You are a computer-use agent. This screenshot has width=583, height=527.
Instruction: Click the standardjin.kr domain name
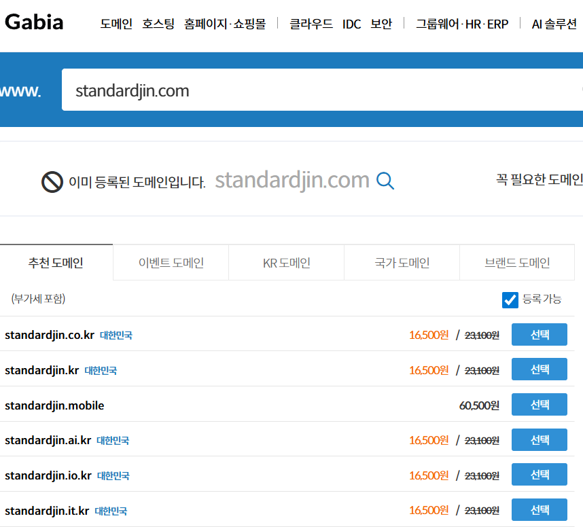pos(42,370)
